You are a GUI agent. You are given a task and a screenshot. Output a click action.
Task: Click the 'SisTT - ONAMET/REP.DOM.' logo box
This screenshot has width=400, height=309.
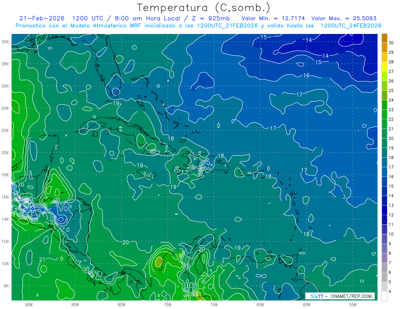click(340, 296)
